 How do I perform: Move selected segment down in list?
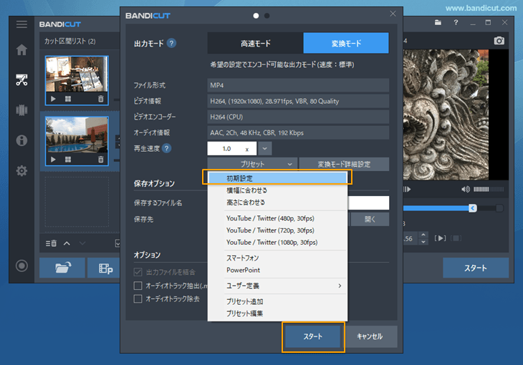click(82, 243)
